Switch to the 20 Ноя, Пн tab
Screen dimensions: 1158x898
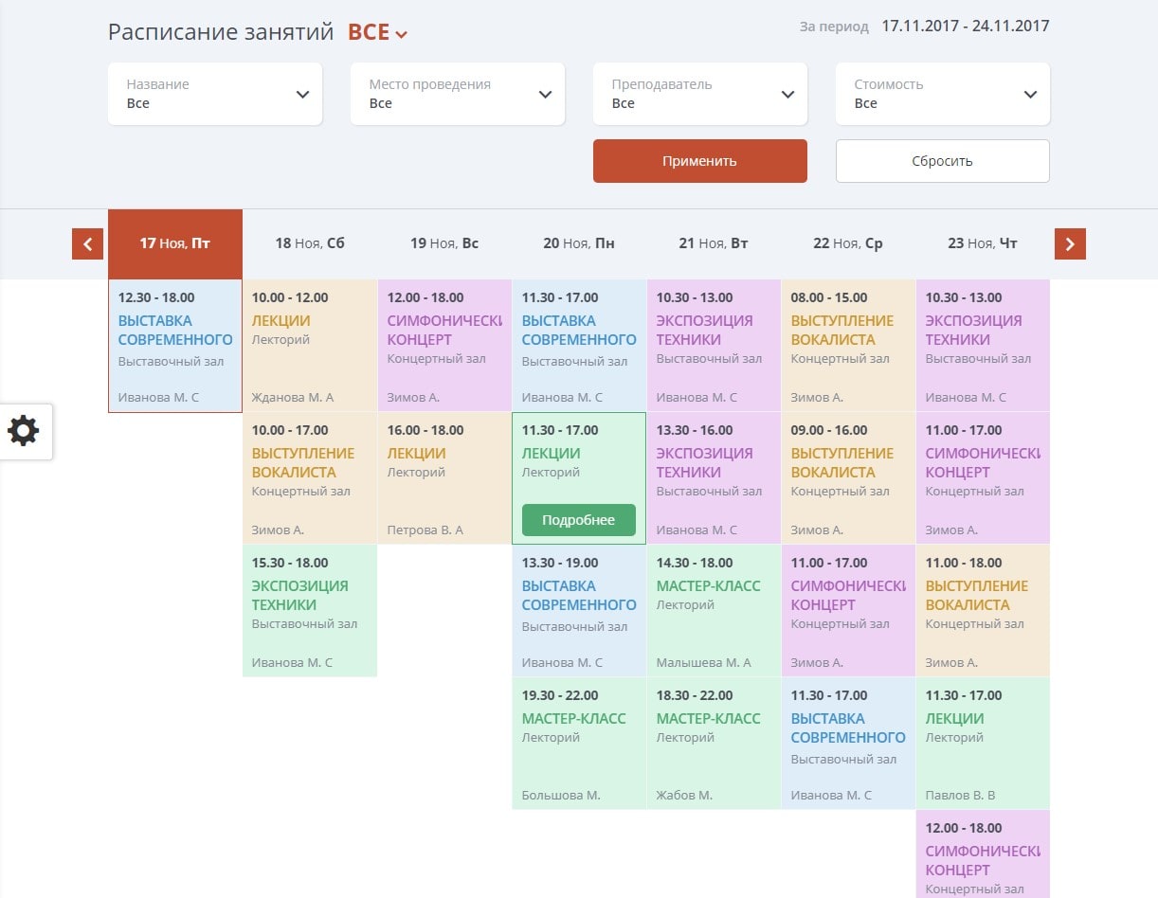579,243
